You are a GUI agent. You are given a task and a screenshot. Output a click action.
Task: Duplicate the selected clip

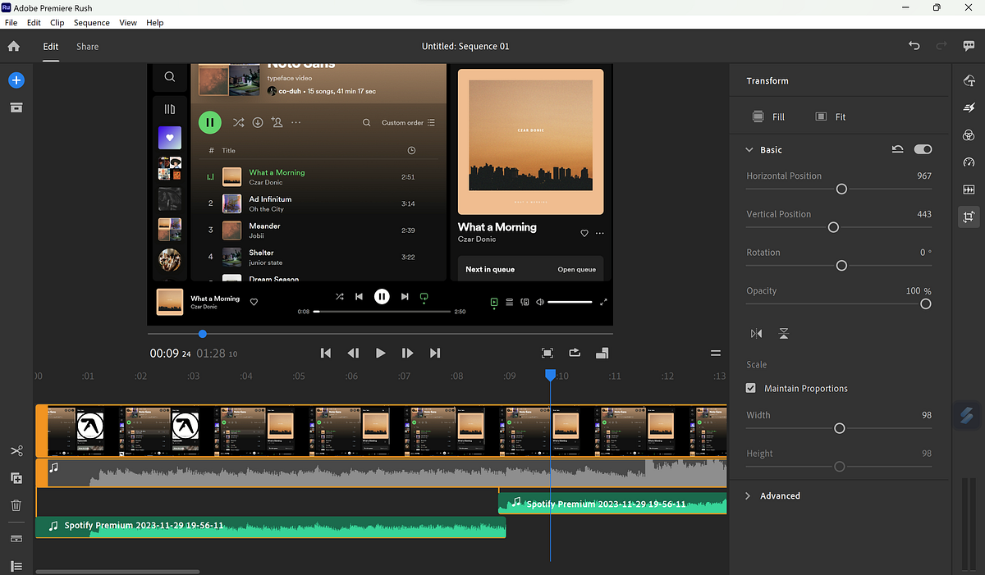(x=16, y=478)
